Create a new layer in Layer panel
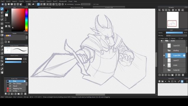 [x=160, y=75]
